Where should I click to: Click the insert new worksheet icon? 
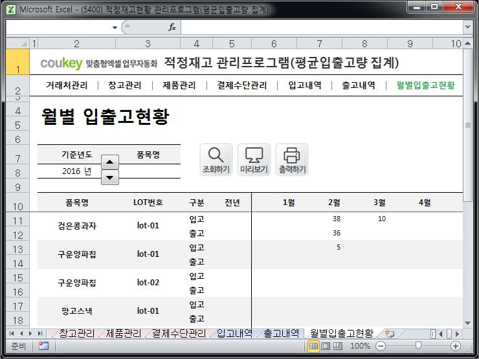pos(390,334)
